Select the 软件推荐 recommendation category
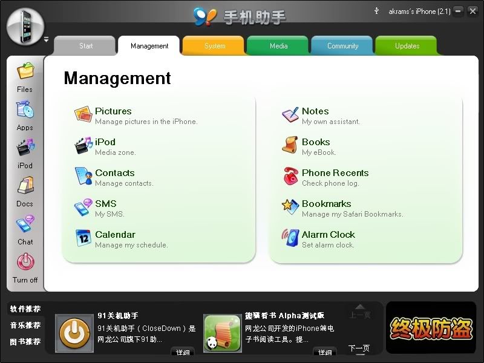 [x=25, y=309]
